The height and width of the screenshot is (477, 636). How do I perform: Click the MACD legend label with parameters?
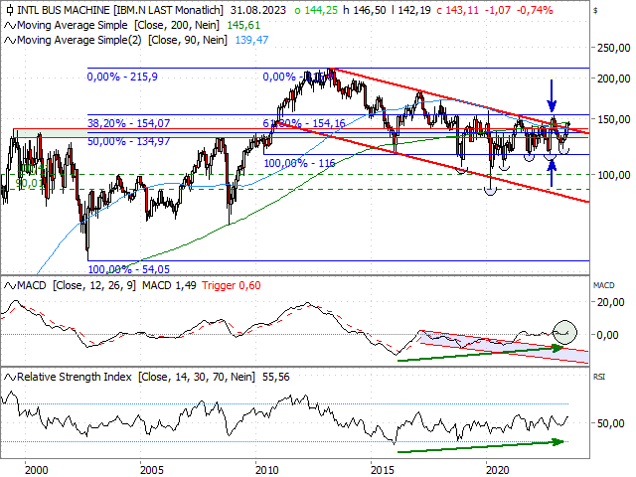click(x=77, y=285)
